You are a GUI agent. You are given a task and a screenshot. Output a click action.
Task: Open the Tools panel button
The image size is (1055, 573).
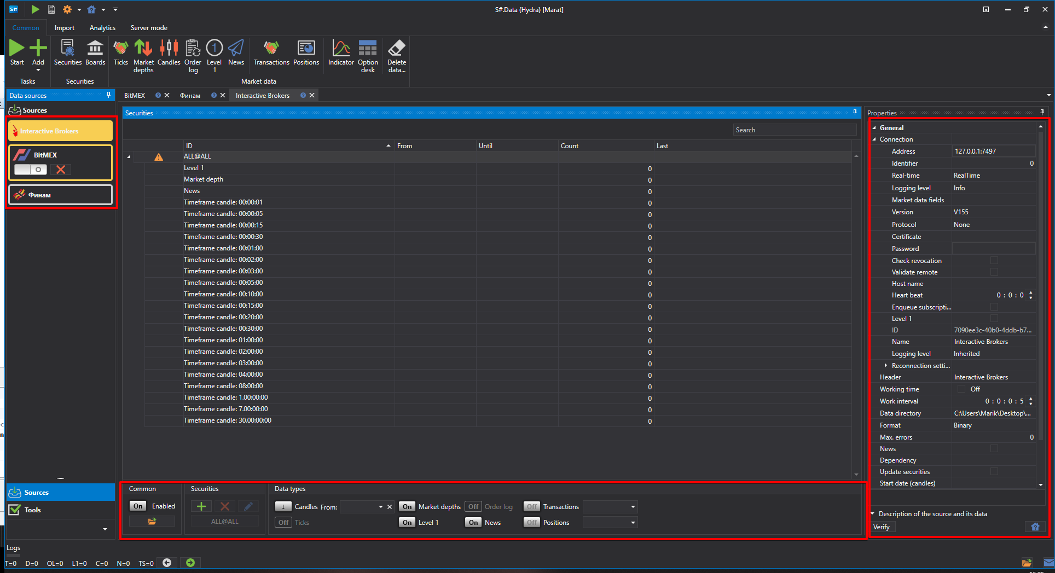coord(61,510)
